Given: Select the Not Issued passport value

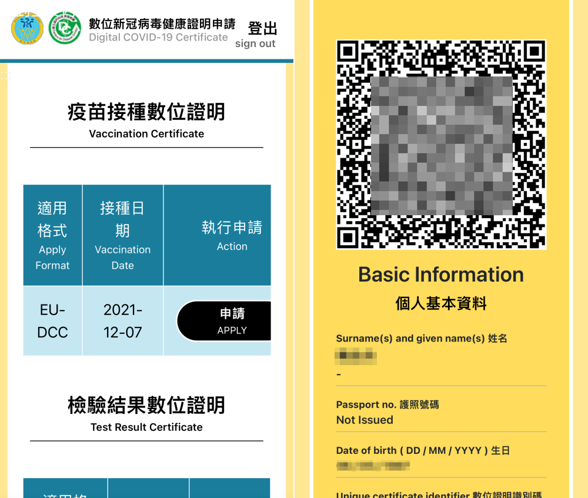Looking at the screenshot, I should pos(365,420).
